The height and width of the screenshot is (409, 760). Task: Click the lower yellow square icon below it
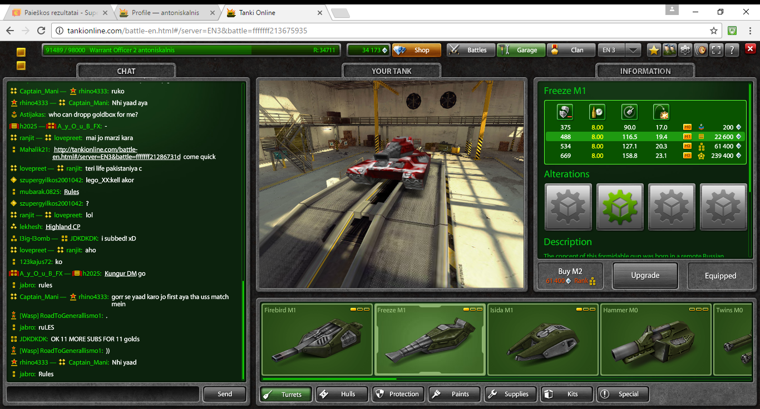[21, 66]
